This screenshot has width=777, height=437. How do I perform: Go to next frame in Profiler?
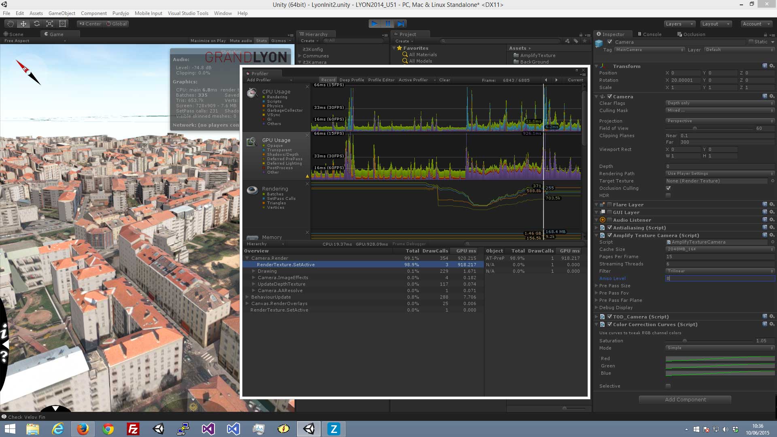coord(556,80)
